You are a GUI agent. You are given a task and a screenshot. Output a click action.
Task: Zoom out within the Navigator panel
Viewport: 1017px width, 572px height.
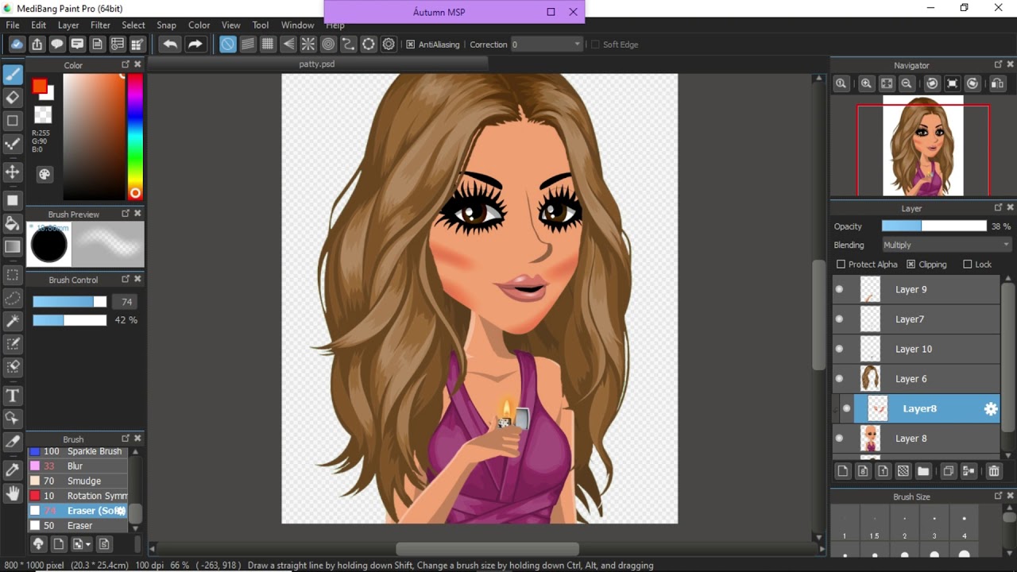tap(907, 83)
